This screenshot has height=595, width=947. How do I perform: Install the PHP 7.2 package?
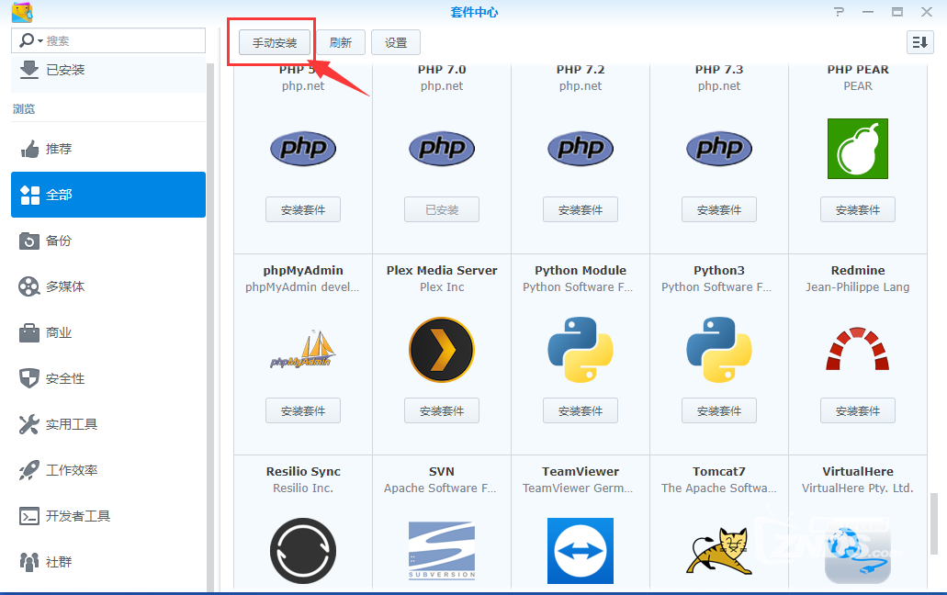click(x=581, y=209)
